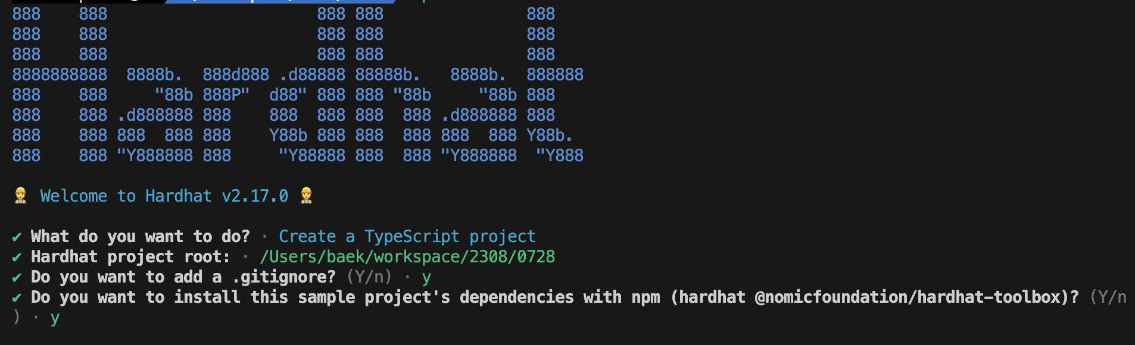1135x345 pixels.
Task: Click the '8888888888' ASCII art text
Action: pos(60,75)
